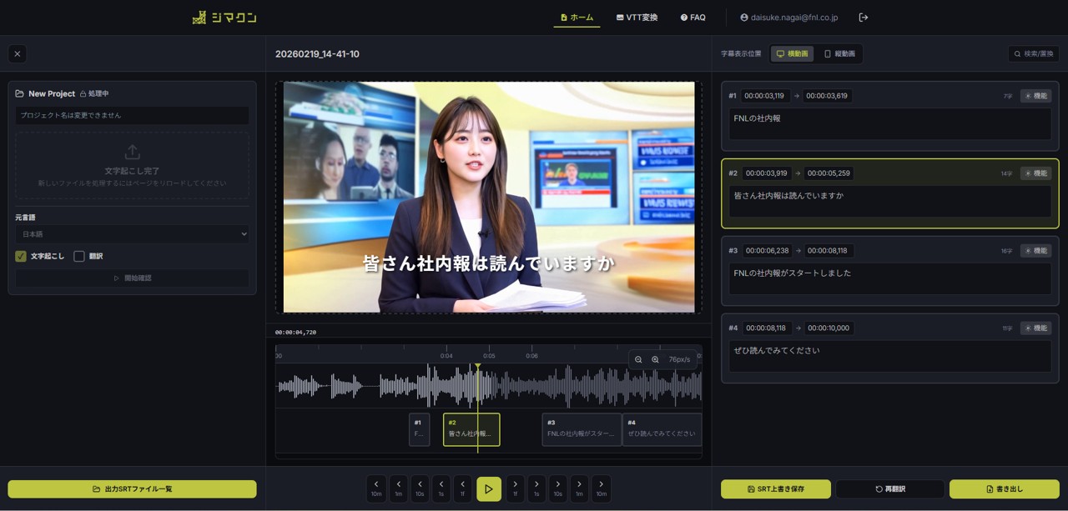Zoom out the waveform timeline
1068x511 pixels.
638,360
